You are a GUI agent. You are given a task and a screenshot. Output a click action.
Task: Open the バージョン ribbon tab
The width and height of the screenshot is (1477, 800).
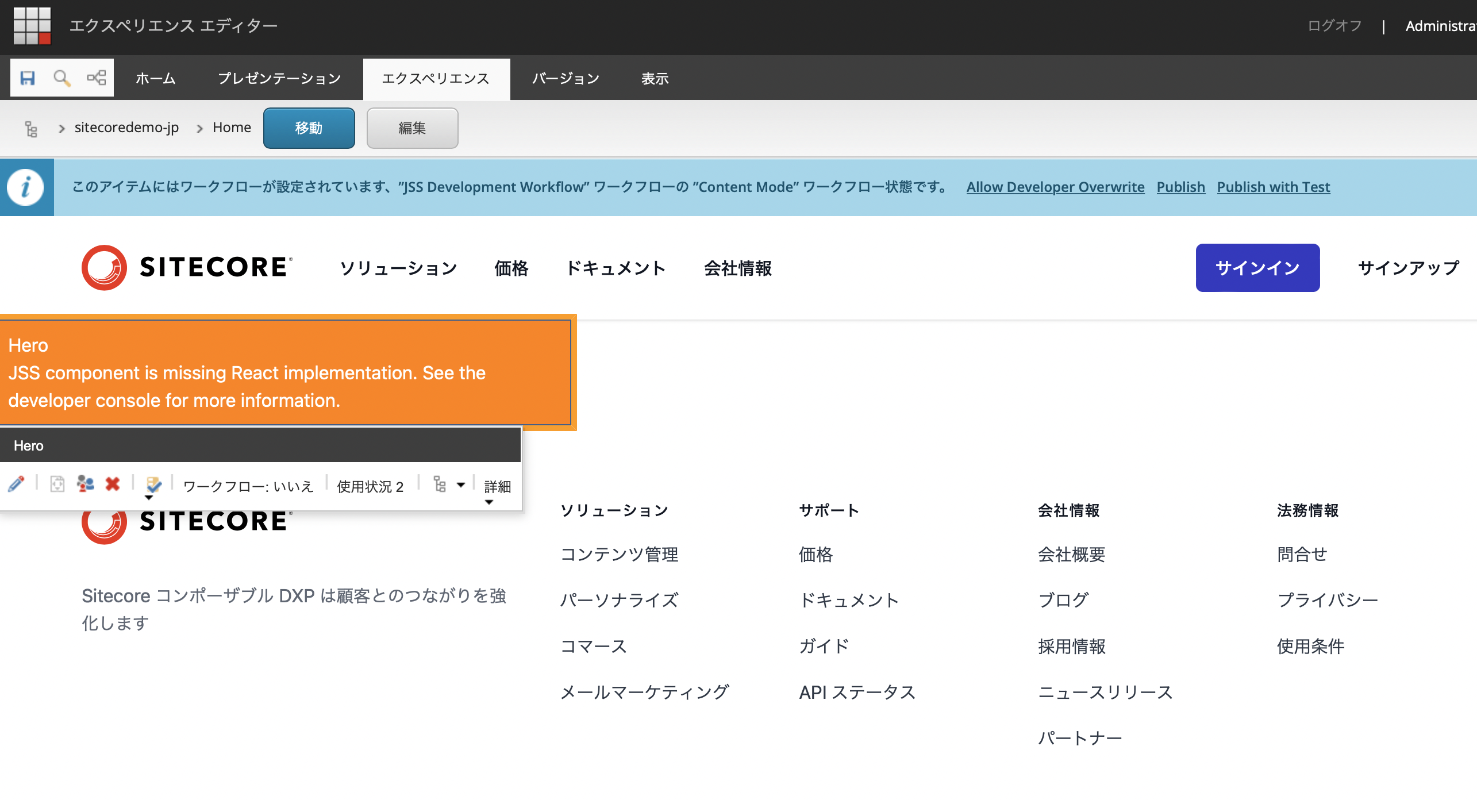tap(566, 79)
